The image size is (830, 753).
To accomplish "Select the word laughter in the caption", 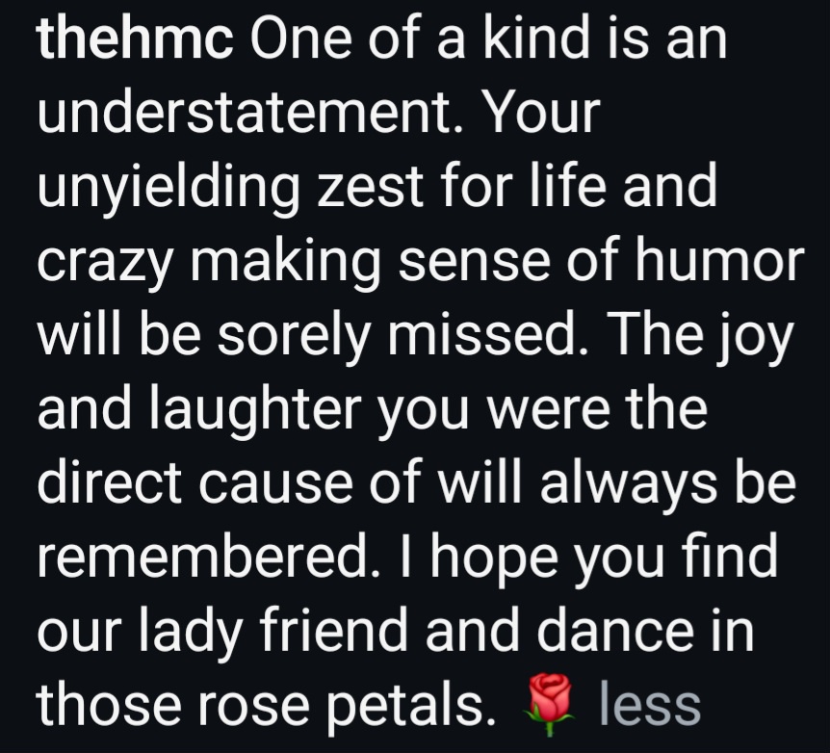I will point(256,409).
